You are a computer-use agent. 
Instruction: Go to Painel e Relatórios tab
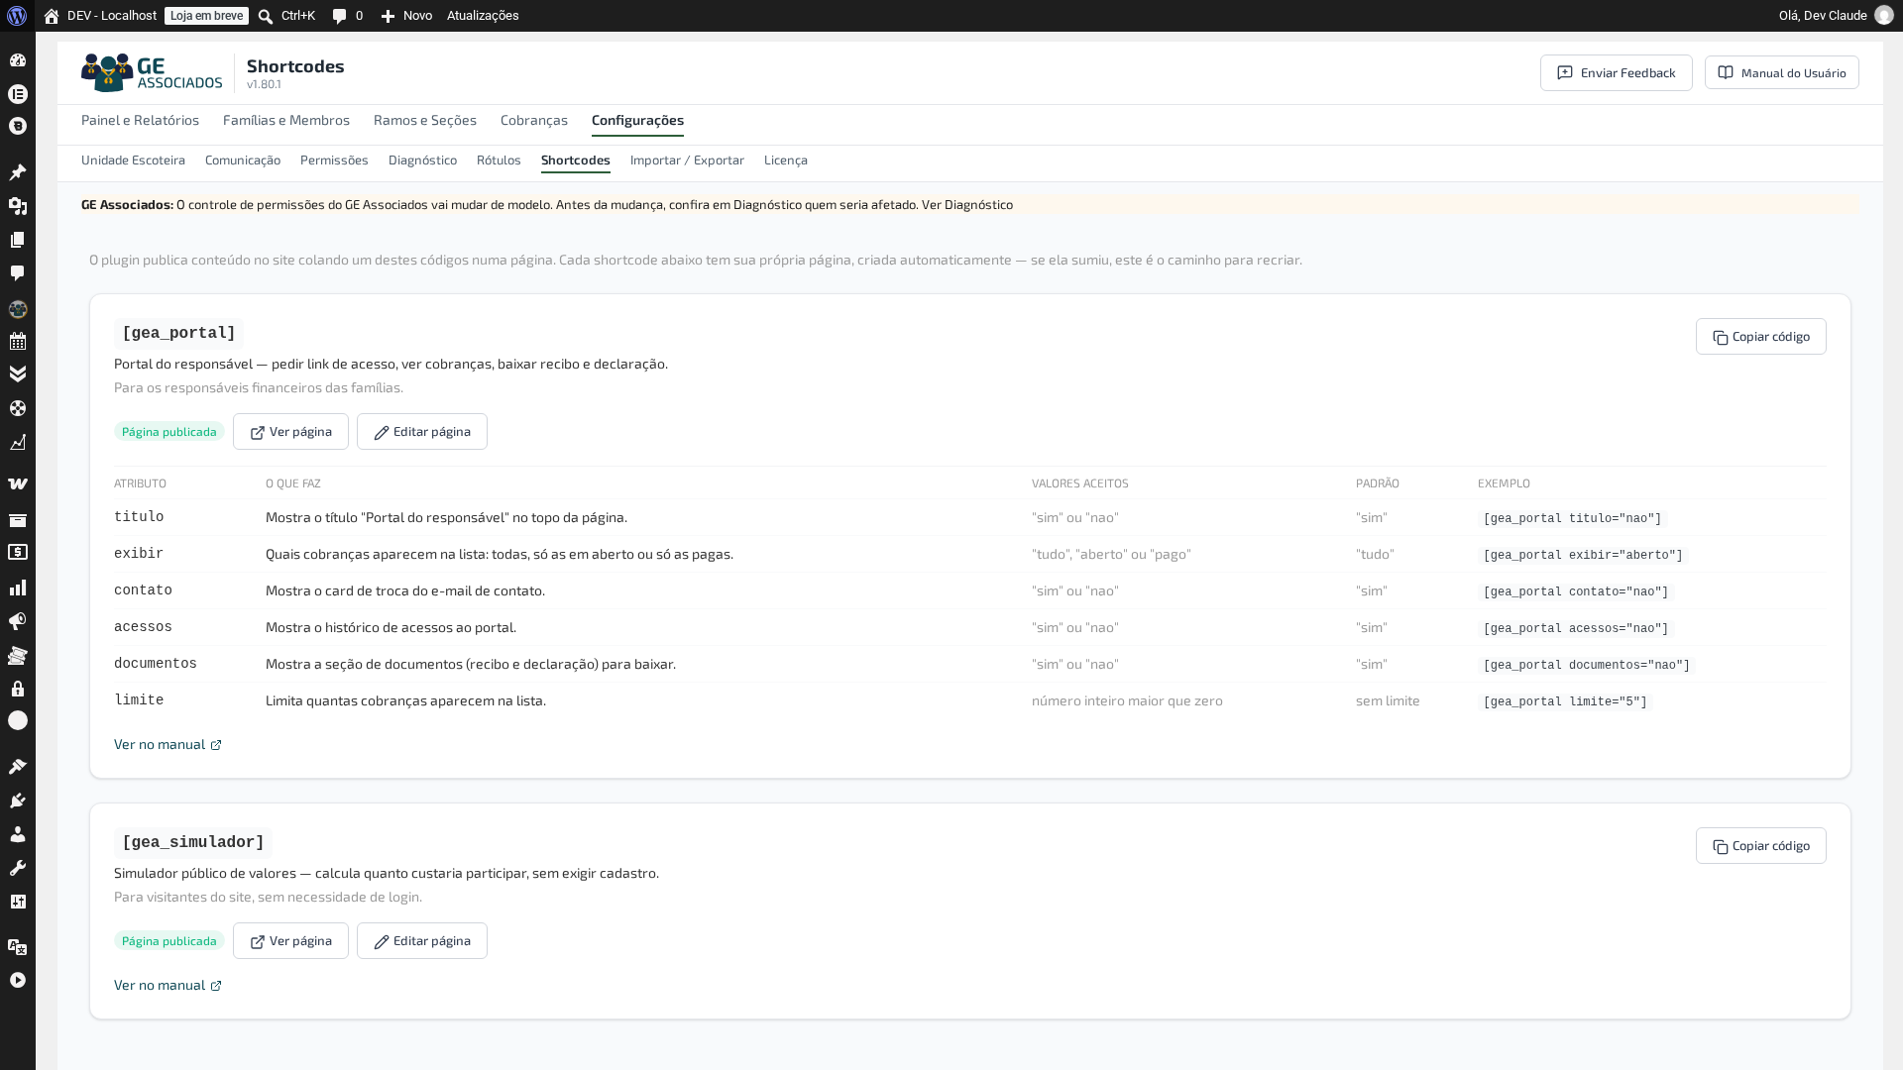pyautogui.click(x=140, y=120)
